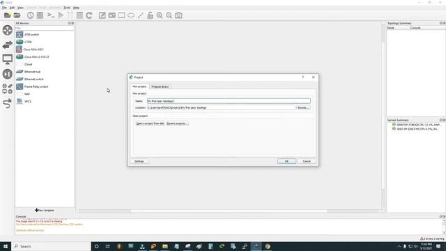Click the project Name input field
Viewport: 446px width, 251px height.
[x=229, y=101]
